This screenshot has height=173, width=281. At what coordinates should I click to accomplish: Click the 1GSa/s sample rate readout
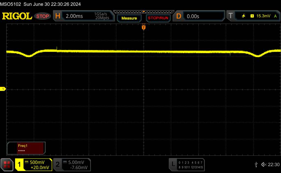tap(100, 14)
